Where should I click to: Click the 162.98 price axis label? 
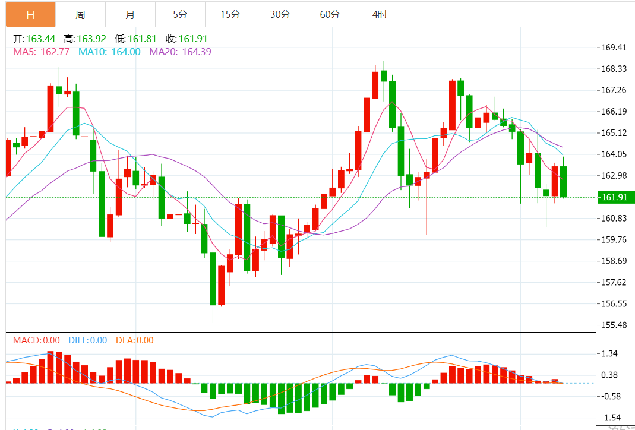614,176
